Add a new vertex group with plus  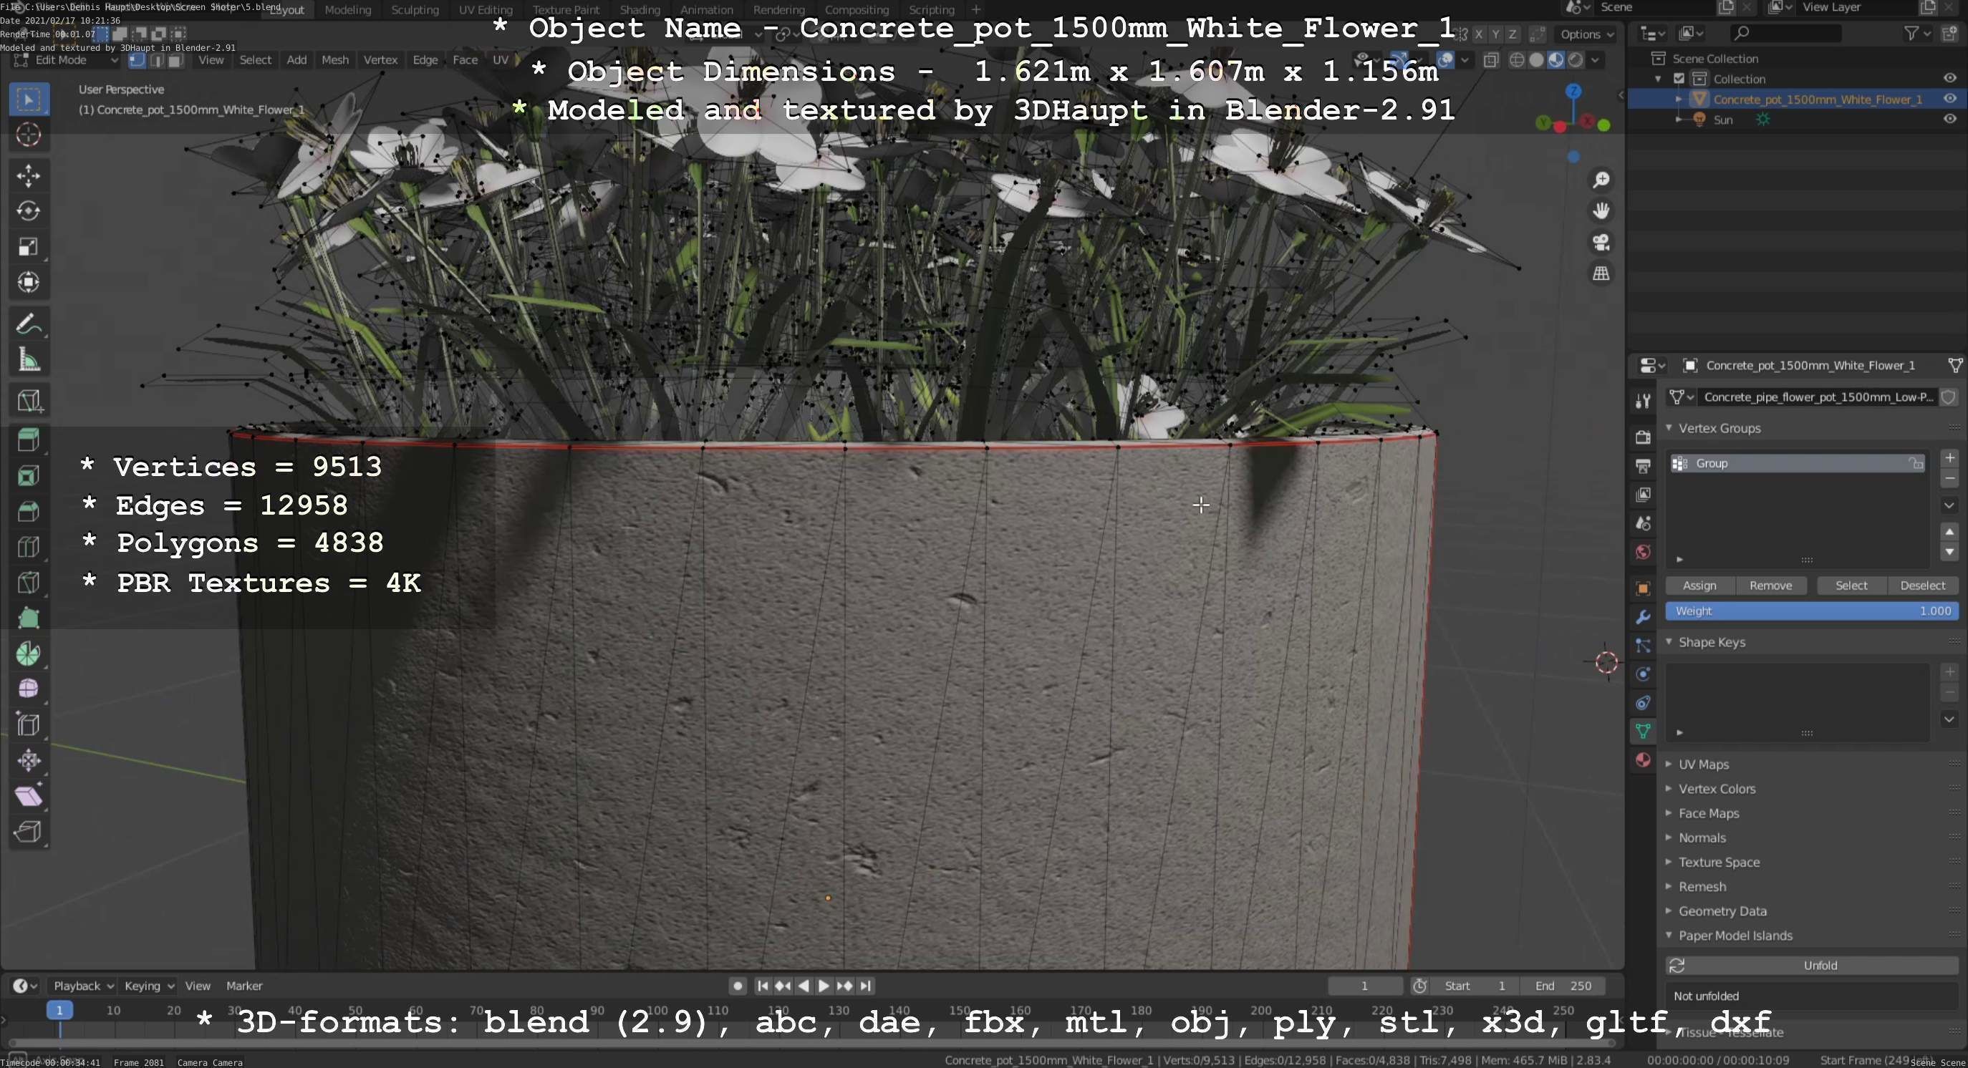click(x=1949, y=458)
